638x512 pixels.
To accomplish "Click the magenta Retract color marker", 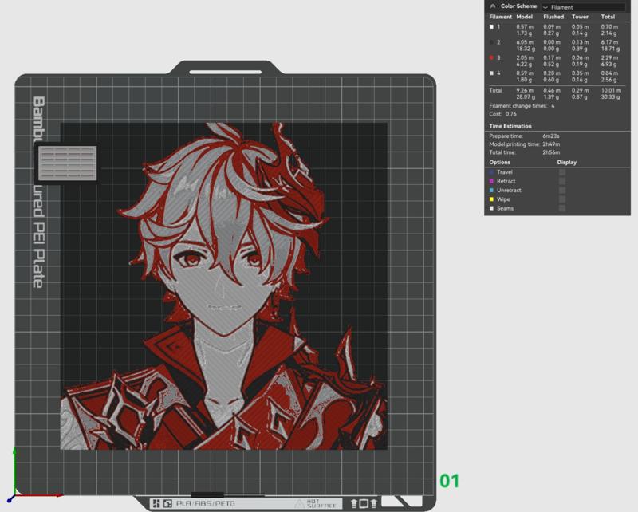I will pos(491,181).
